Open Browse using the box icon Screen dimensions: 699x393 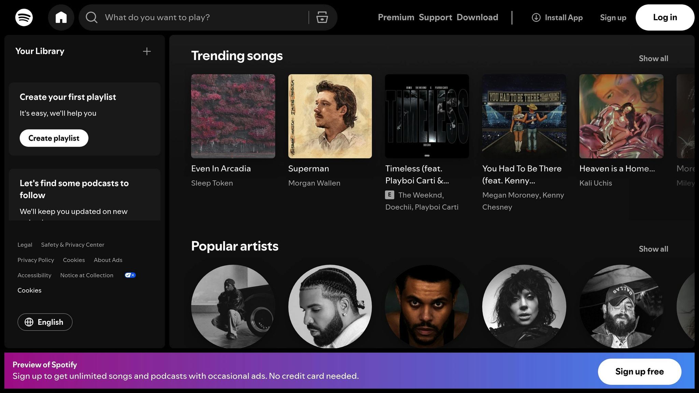[x=322, y=17]
